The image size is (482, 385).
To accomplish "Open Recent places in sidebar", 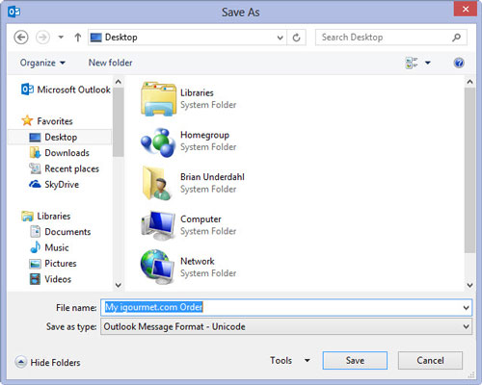I will pyautogui.click(x=64, y=168).
